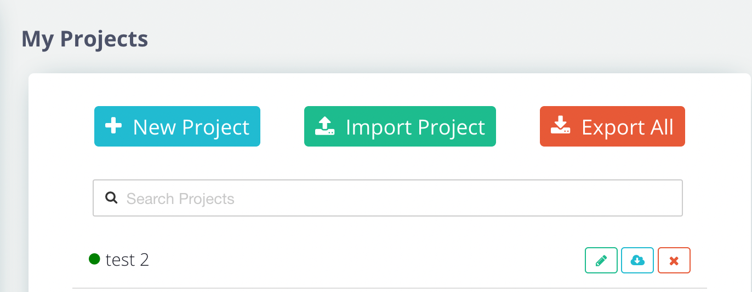This screenshot has width=752, height=292.
Task: Click the divider line under the test 2 row
Action: coord(390,288)
